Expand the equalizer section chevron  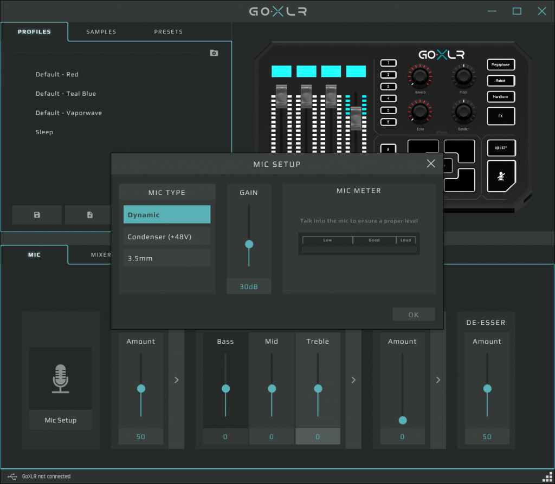(353, 380)
